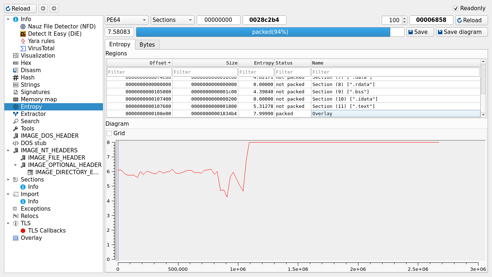Sort by the Status column header
The height and width of the screenshot is (277, 492).
[293, 63]
